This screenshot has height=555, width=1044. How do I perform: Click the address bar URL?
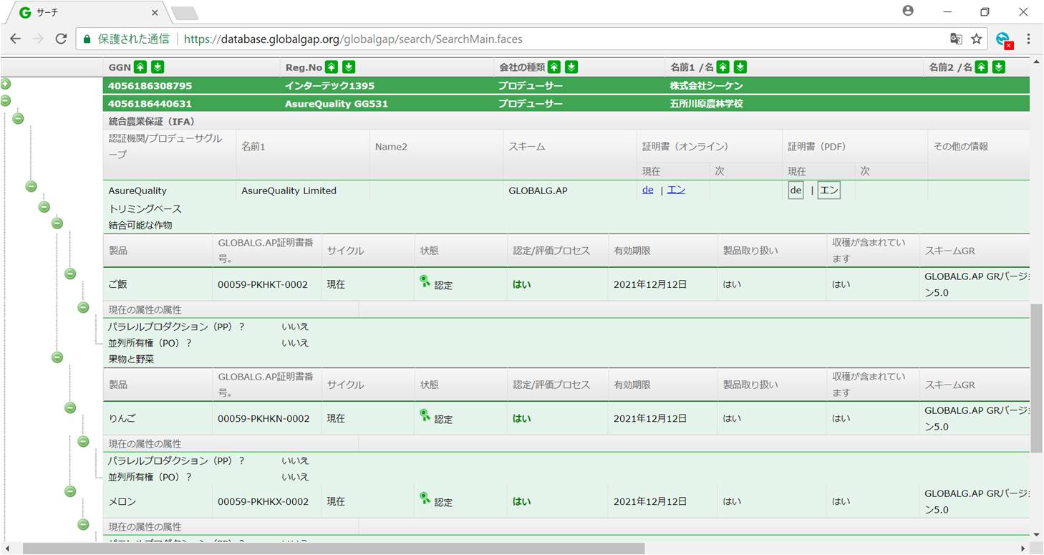coord(354,39)
